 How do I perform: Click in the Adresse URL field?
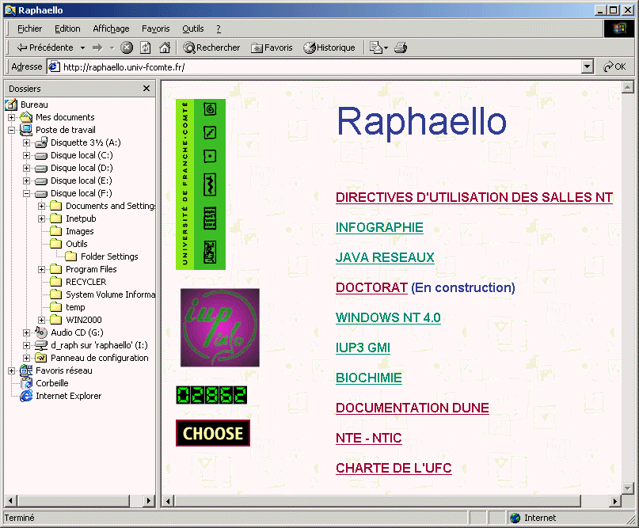pyautogui.click(x=317, y=67)
